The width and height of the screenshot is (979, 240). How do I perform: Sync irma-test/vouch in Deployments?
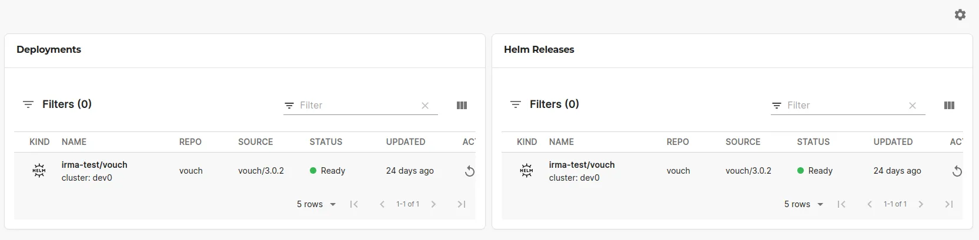[x=469, y=171]
